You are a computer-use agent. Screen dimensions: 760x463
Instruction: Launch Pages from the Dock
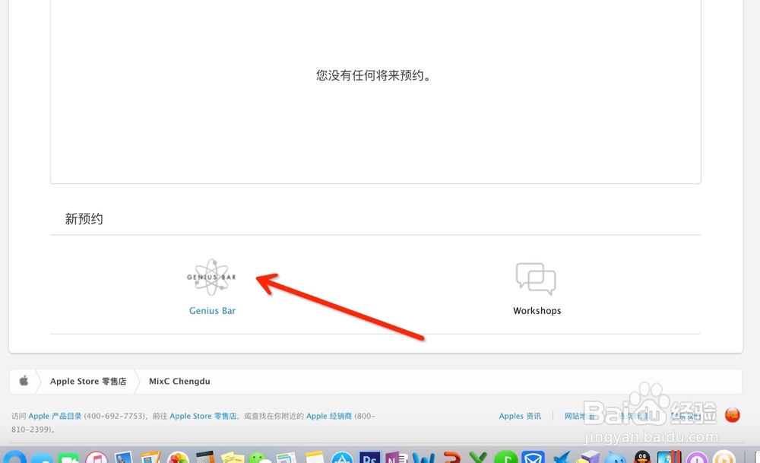pyautogui.click(x=150, y=458)
